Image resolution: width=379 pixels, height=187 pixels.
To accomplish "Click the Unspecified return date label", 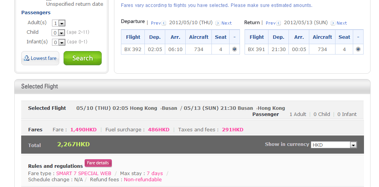I will 75,4.
